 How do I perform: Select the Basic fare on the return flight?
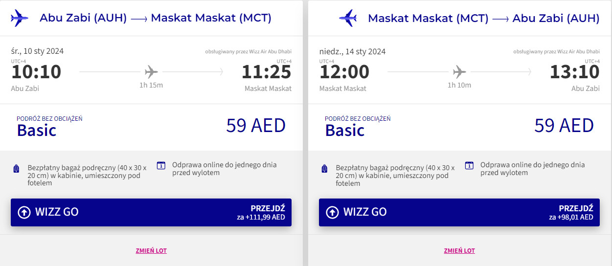click(345, 130)
